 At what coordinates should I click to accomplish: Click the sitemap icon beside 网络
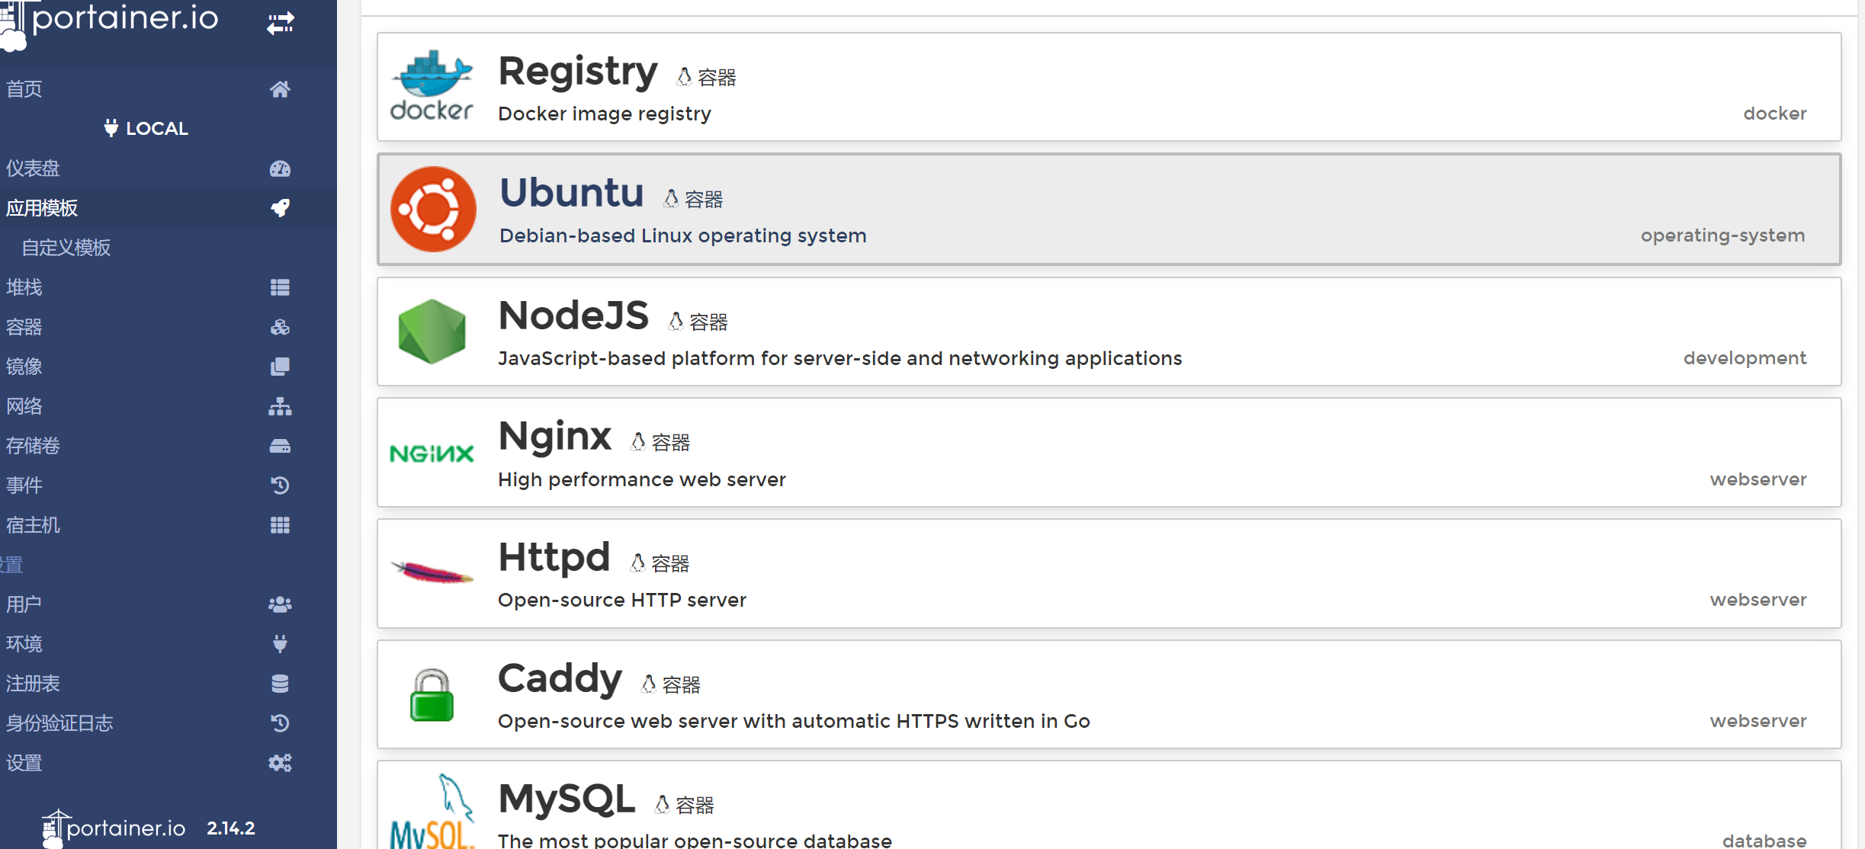point(280,406)
